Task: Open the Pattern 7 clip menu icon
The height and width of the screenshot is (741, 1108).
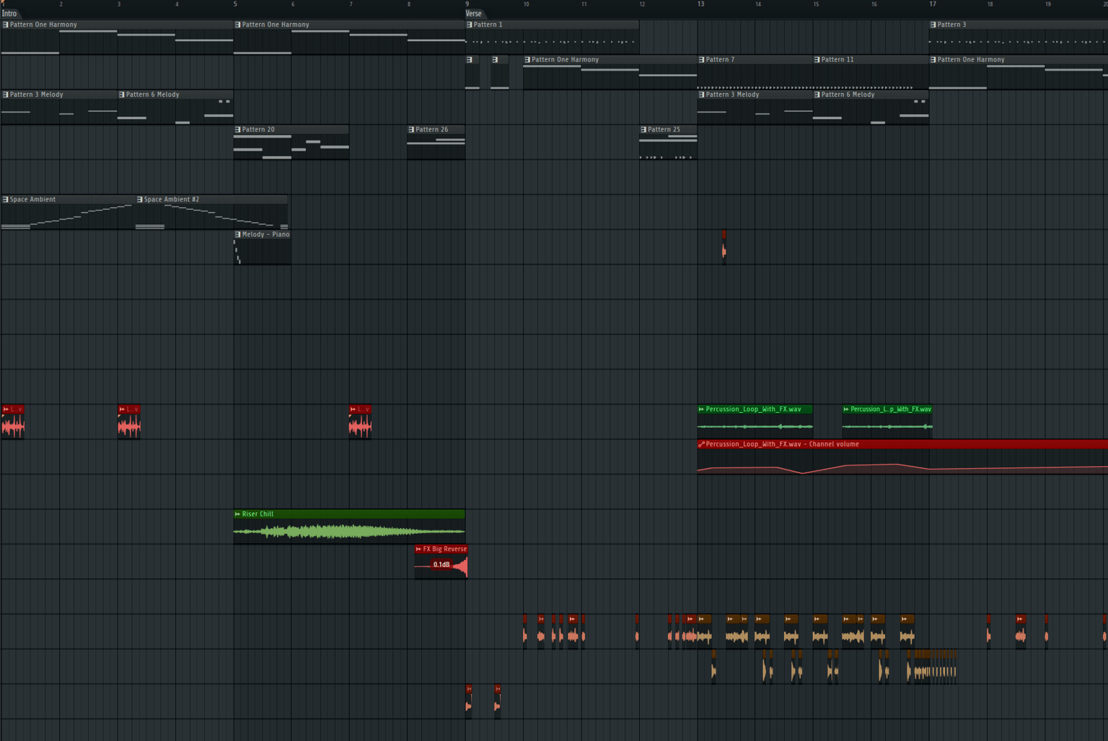Action: click(702, 60)
